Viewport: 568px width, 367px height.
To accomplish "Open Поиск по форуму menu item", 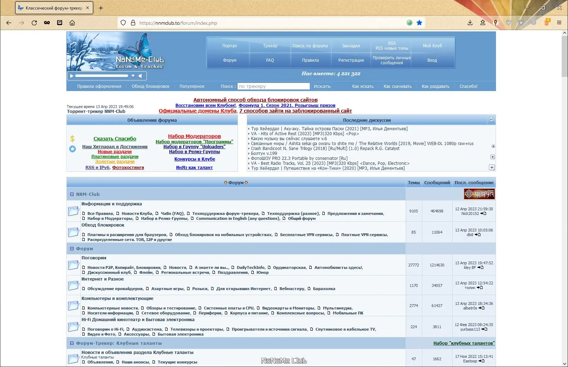I will point(310,46).
